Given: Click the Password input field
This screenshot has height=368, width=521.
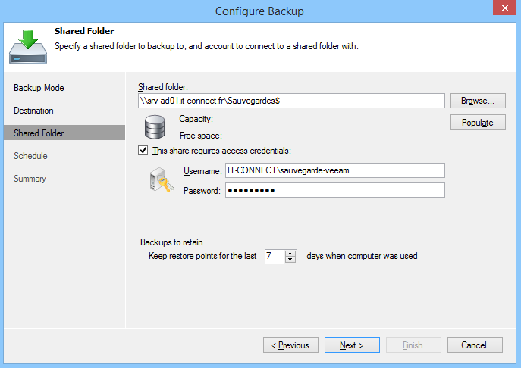Looking at the screenshot, I should (334, 190).
